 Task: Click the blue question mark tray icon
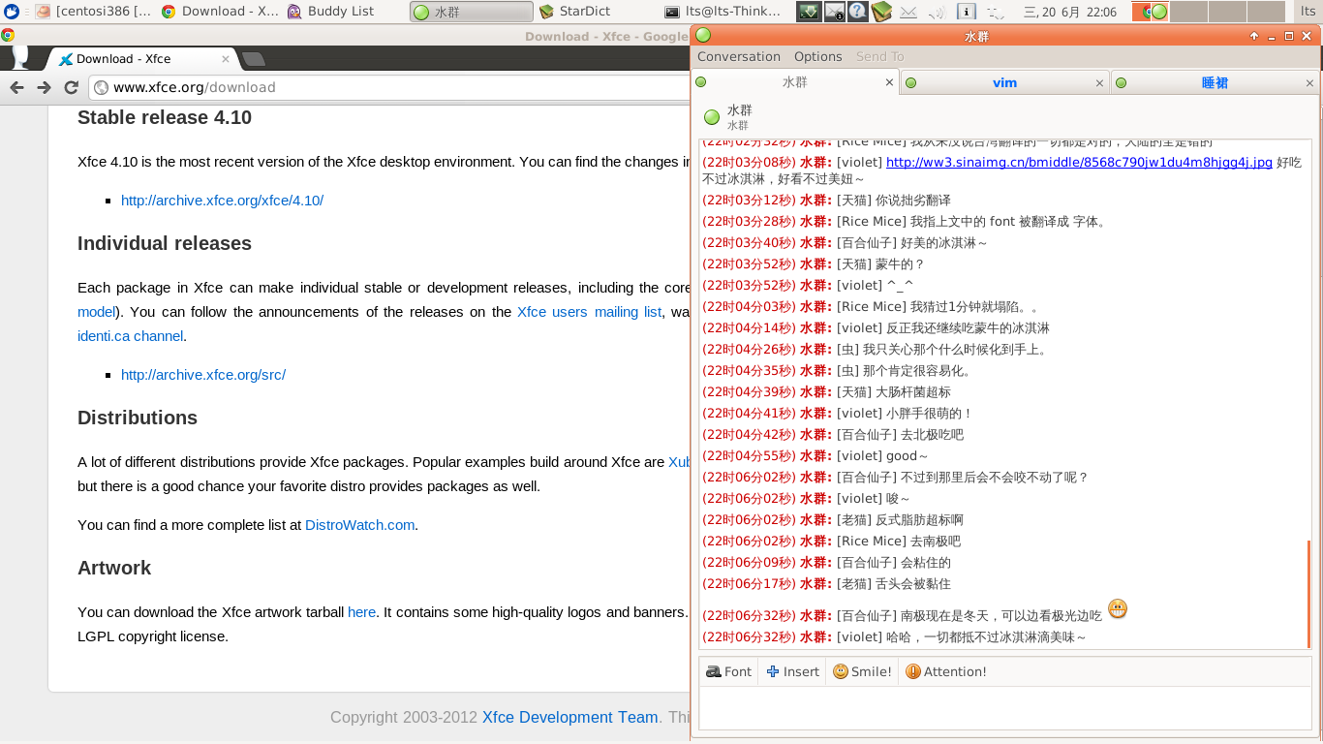tap(858, 12)
